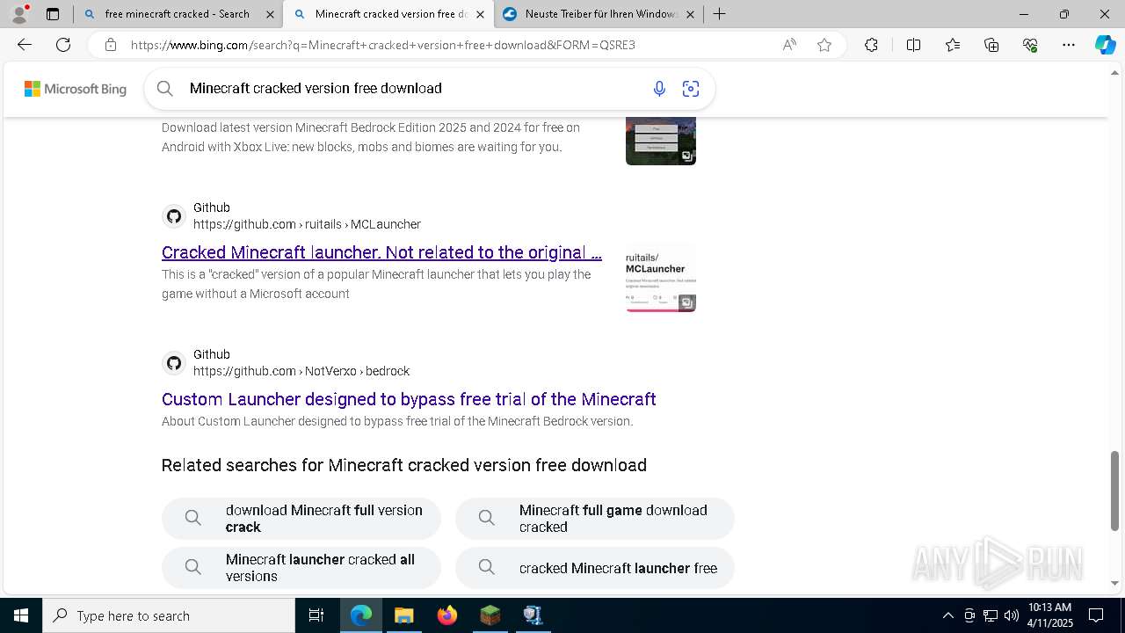Switch to 'free minecraft cracked - Search' tab

[x=177, y=14]
